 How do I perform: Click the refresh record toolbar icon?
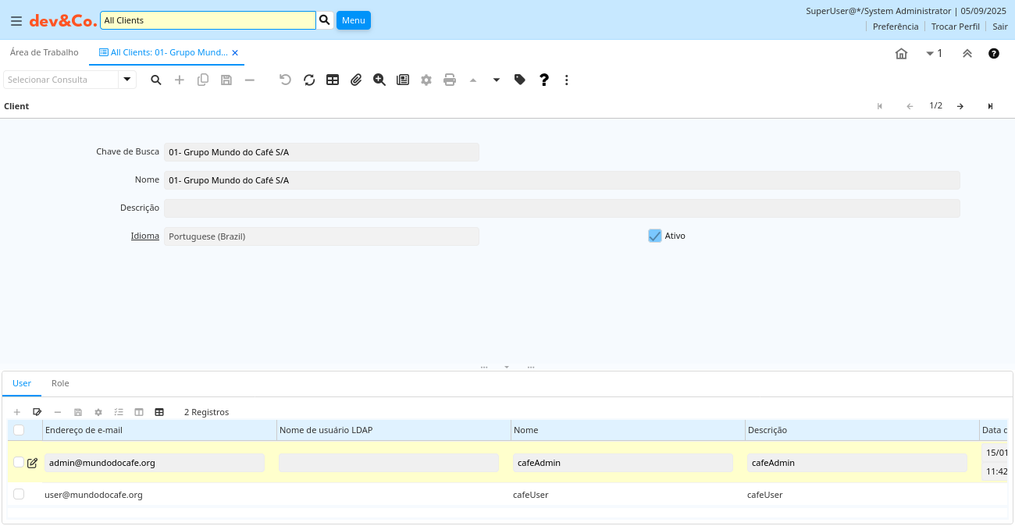point(309,80)
